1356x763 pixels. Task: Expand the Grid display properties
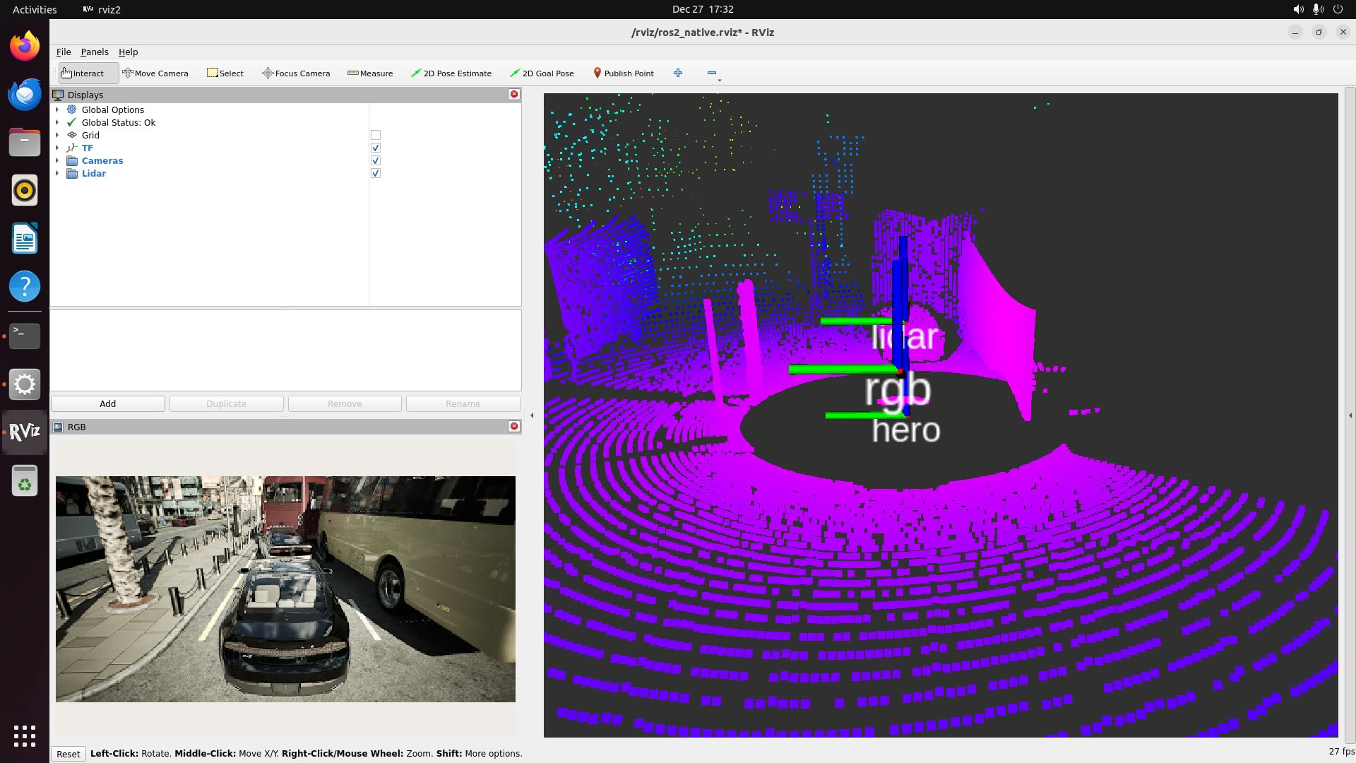(x=57, y=135)
